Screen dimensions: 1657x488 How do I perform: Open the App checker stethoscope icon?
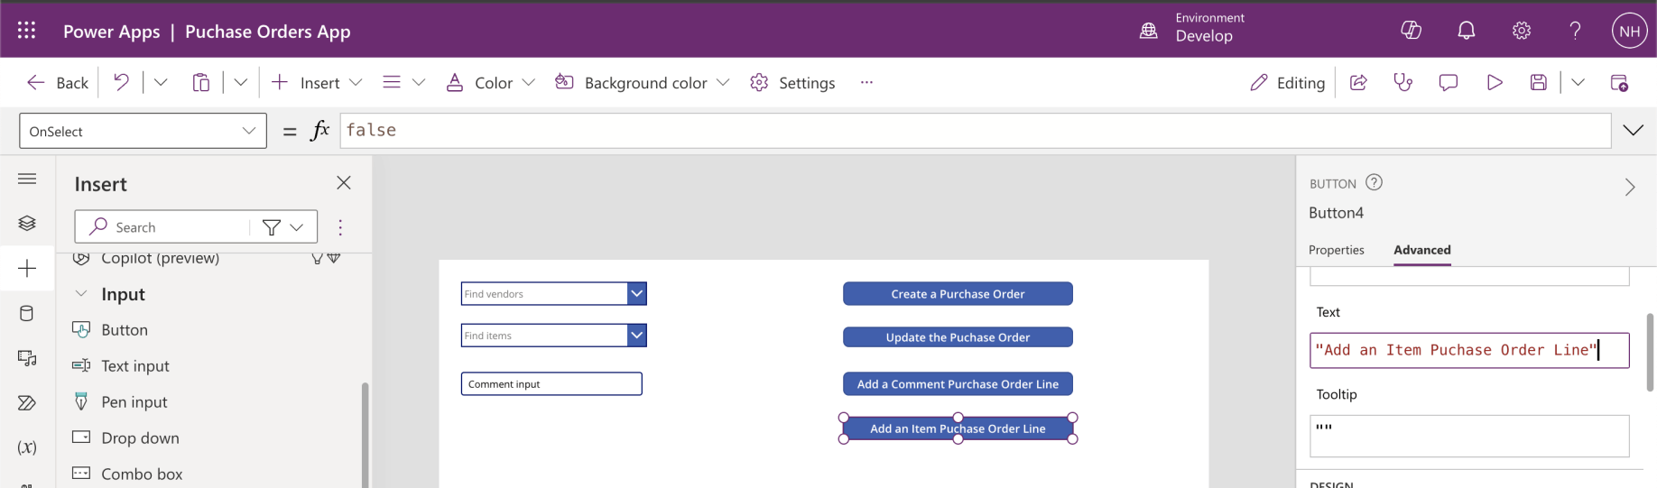[x=1402, y=82]
